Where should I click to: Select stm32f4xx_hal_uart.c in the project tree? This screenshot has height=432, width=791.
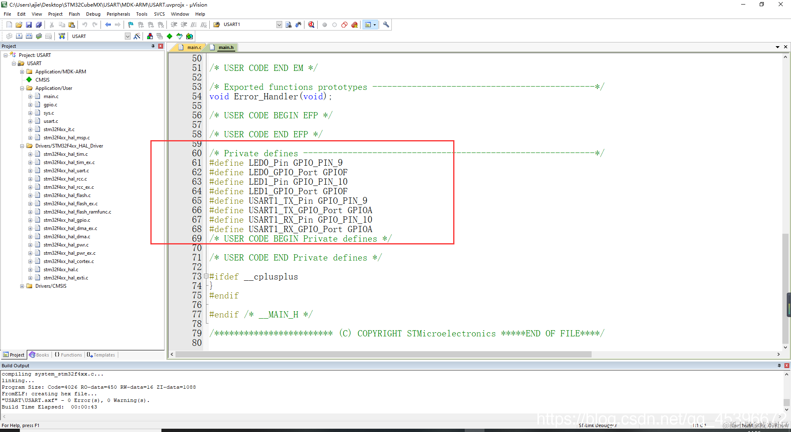point(66,171)
